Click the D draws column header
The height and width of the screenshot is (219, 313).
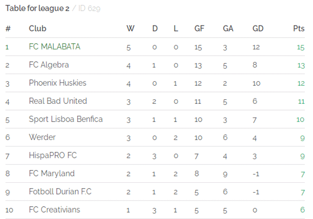155,28
